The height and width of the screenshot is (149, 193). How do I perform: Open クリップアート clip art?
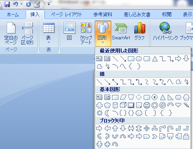coord(86,34)
